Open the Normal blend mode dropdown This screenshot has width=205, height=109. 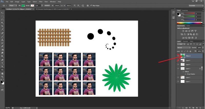(184, 48)
